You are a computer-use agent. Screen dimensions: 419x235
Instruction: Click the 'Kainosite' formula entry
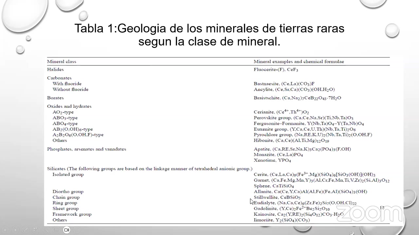pos(299,214)
